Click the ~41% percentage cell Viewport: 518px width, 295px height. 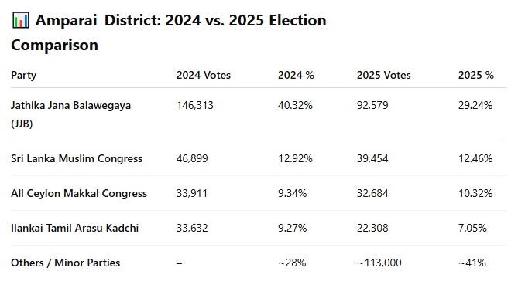pyautogui.click(x=472, y=263)
